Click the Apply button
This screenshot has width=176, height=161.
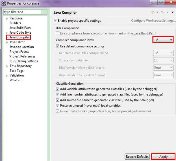click(163, 156)
